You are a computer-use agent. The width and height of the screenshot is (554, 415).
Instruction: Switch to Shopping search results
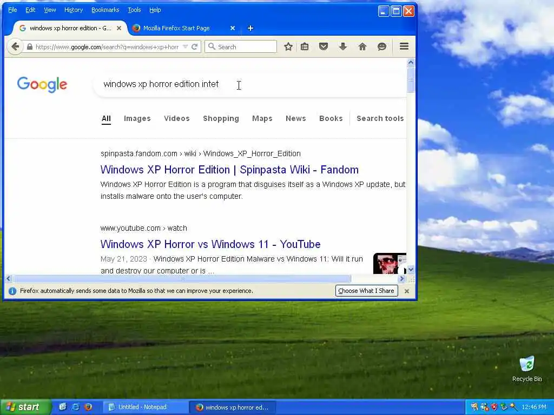click(x=221, y=118)
